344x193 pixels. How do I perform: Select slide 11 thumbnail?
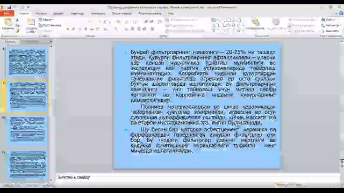tap(27, 165)
